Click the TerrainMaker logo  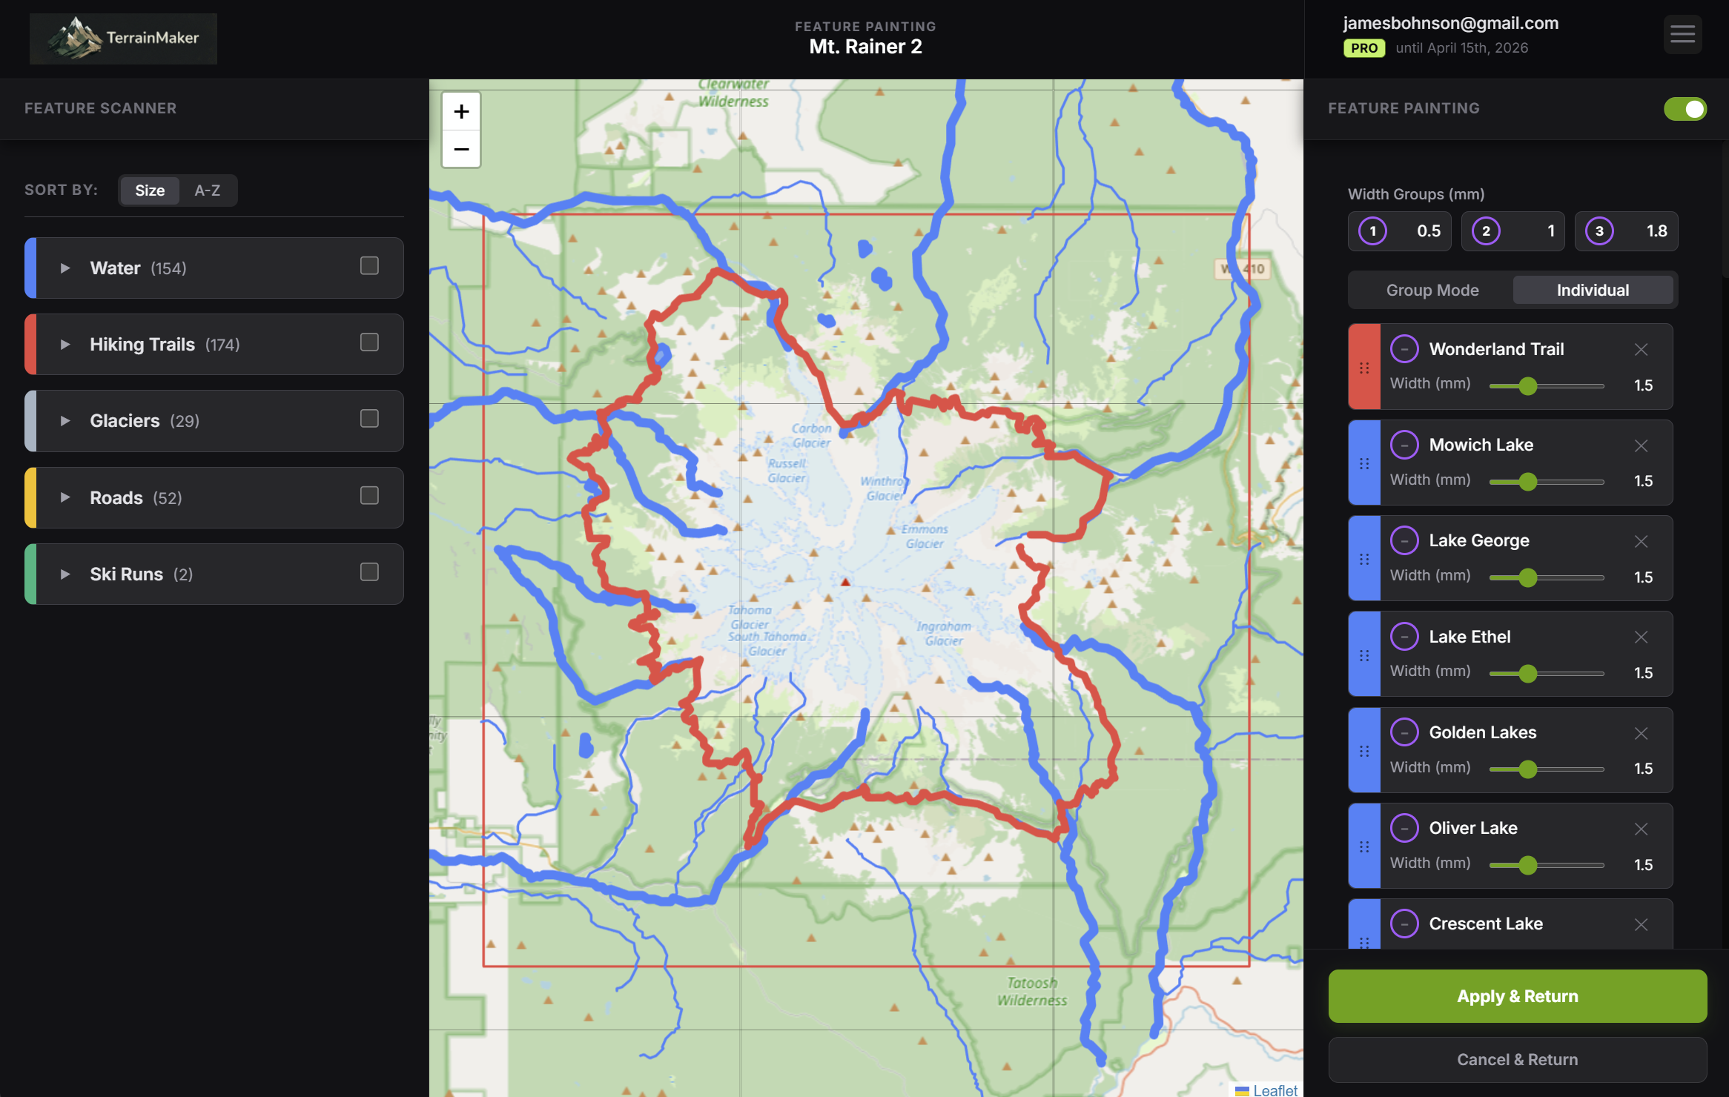tap(123, 38)
